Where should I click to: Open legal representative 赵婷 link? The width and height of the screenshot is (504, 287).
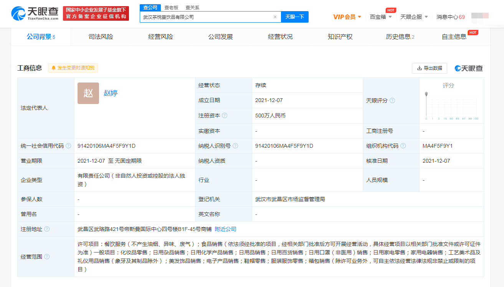pyautogui.click(x=111, y=93)
